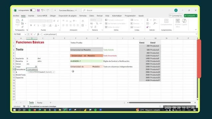Click the user account avatar circle
Viewport: 212px width, 119px height.
pyautogui.click(x=176, y=10)
